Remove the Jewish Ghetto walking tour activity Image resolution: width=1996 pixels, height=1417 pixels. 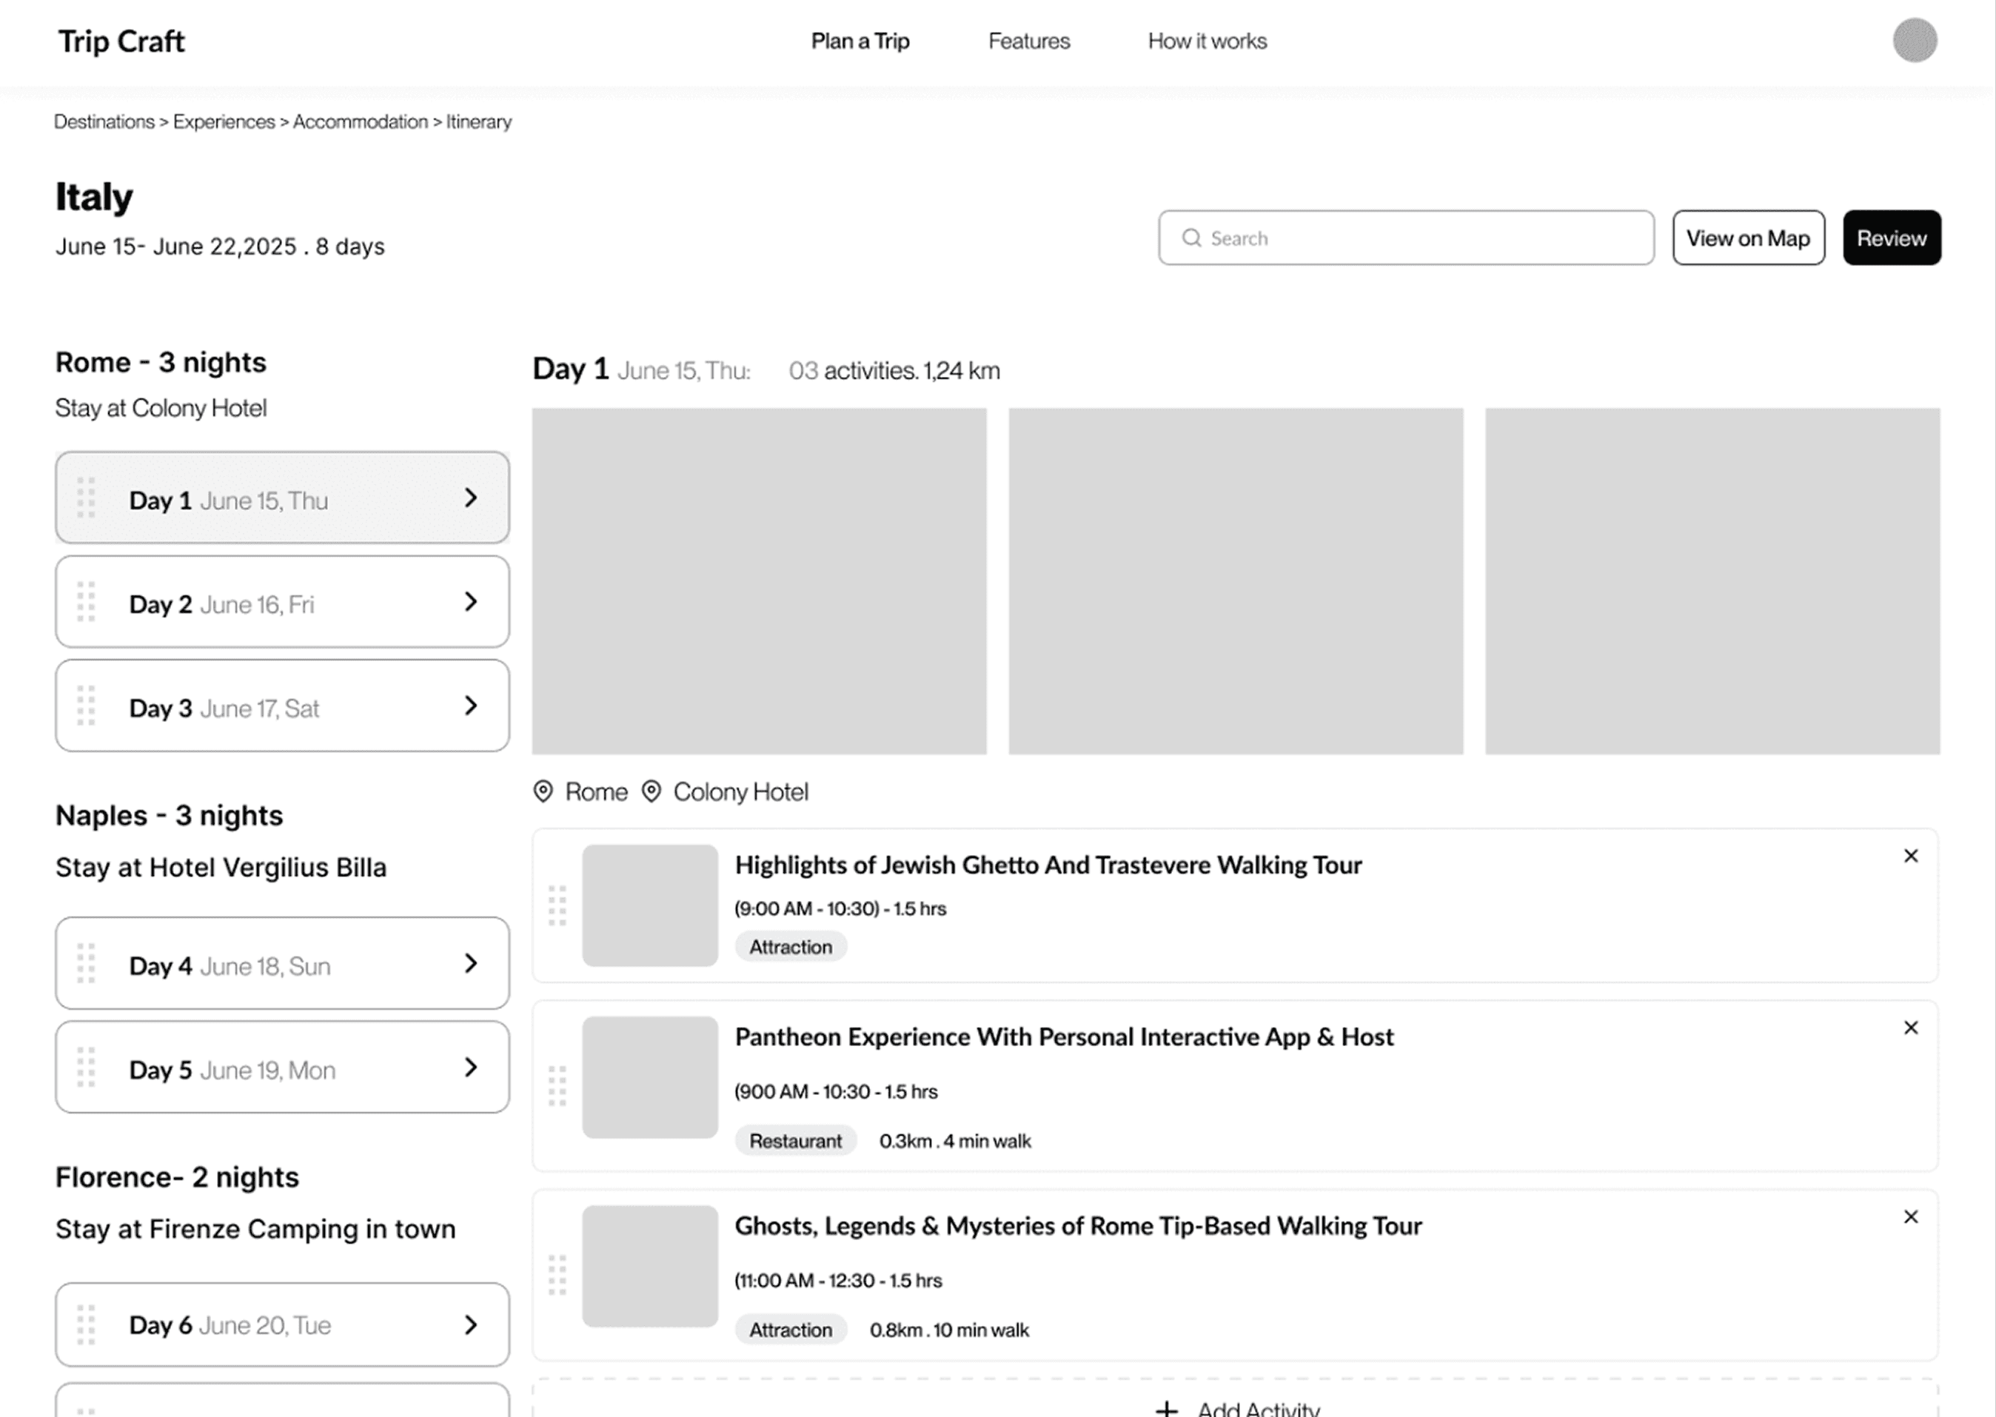[1911, 856]
